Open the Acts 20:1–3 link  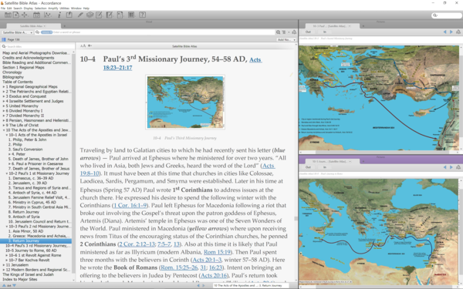click(x=207, y=260)
